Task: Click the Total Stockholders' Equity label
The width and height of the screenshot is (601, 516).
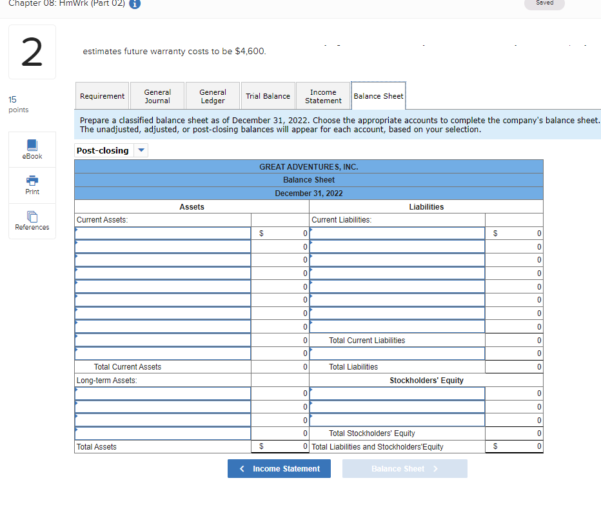Action: (x=372, y=433)
